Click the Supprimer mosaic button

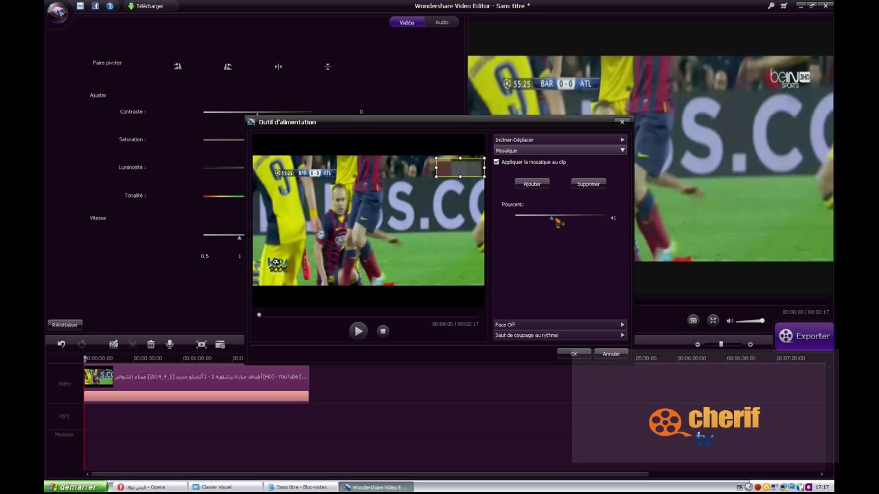pyautogui.click(x=589, y=184)
